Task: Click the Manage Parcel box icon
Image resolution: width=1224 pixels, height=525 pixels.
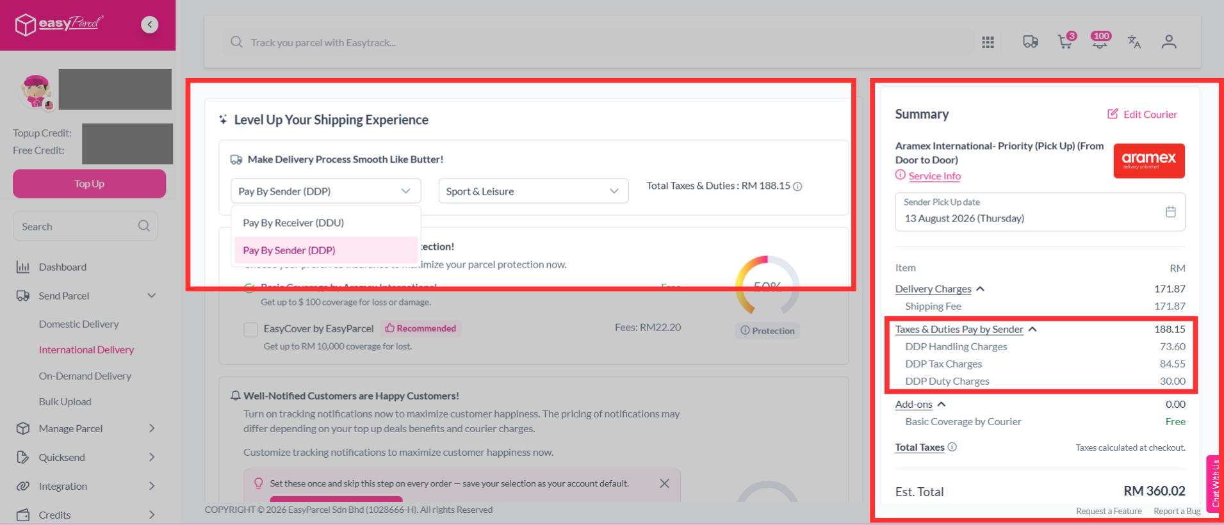Action: pos(23,428)
